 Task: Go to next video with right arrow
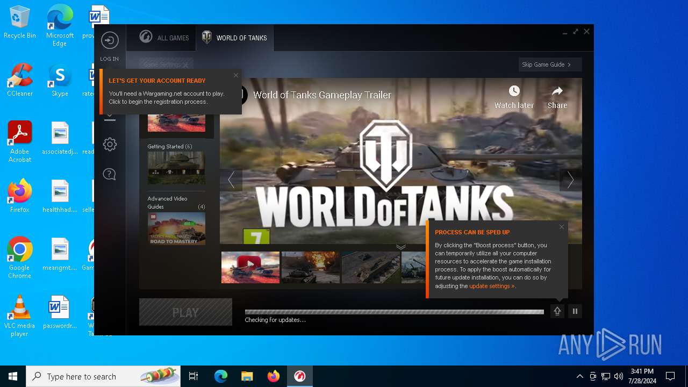click(570, 180)
